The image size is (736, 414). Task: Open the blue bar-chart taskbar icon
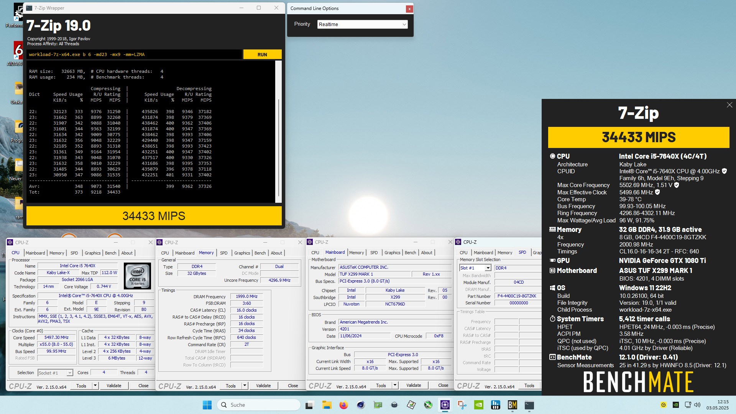[x=496, y=405]
